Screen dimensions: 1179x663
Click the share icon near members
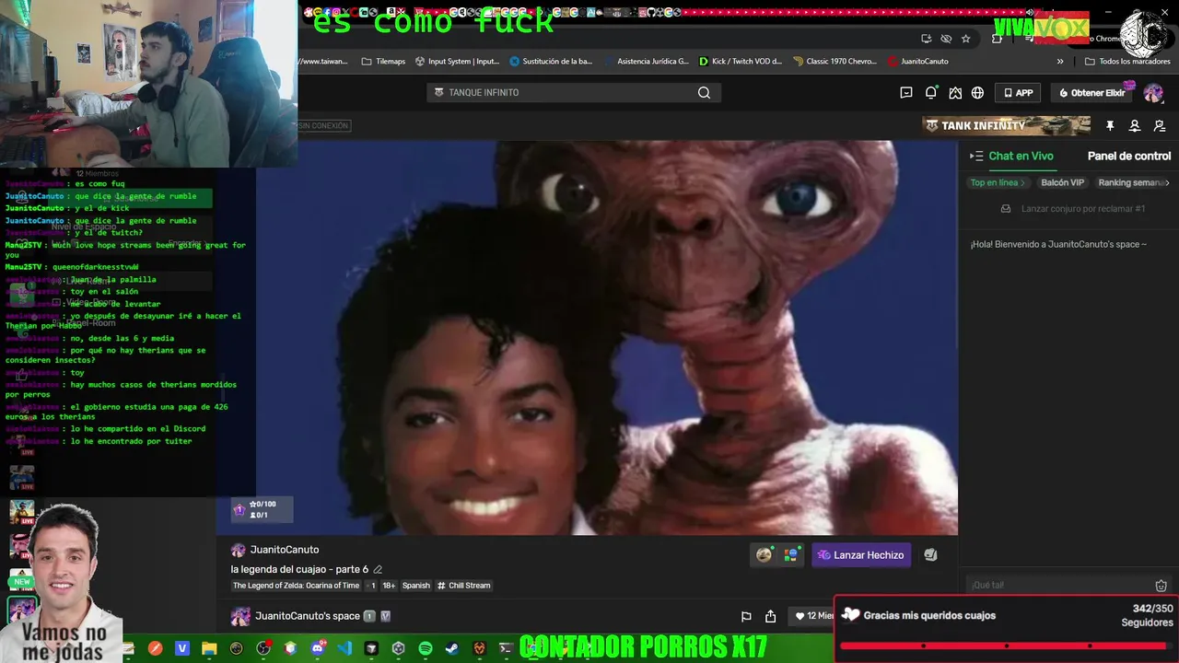click(x=771, y=616)
